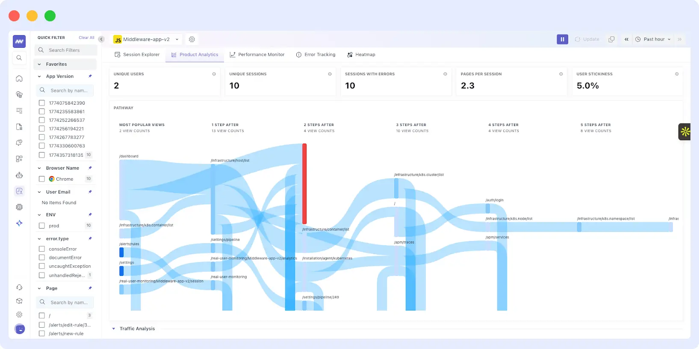Tick the consoleError checkbox
The width and height of the screenshot is (699, 349).
42,249
